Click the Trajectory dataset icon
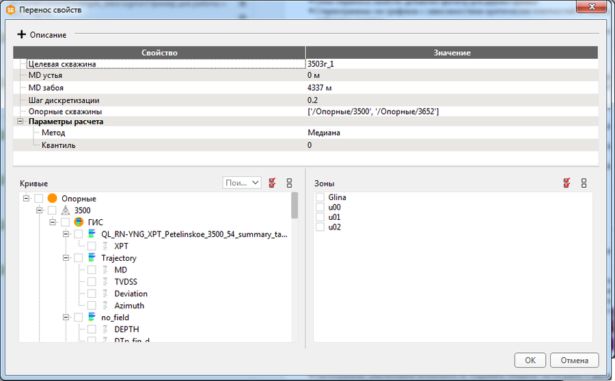This screenshot has width=615, height=381. click(92, 258)
